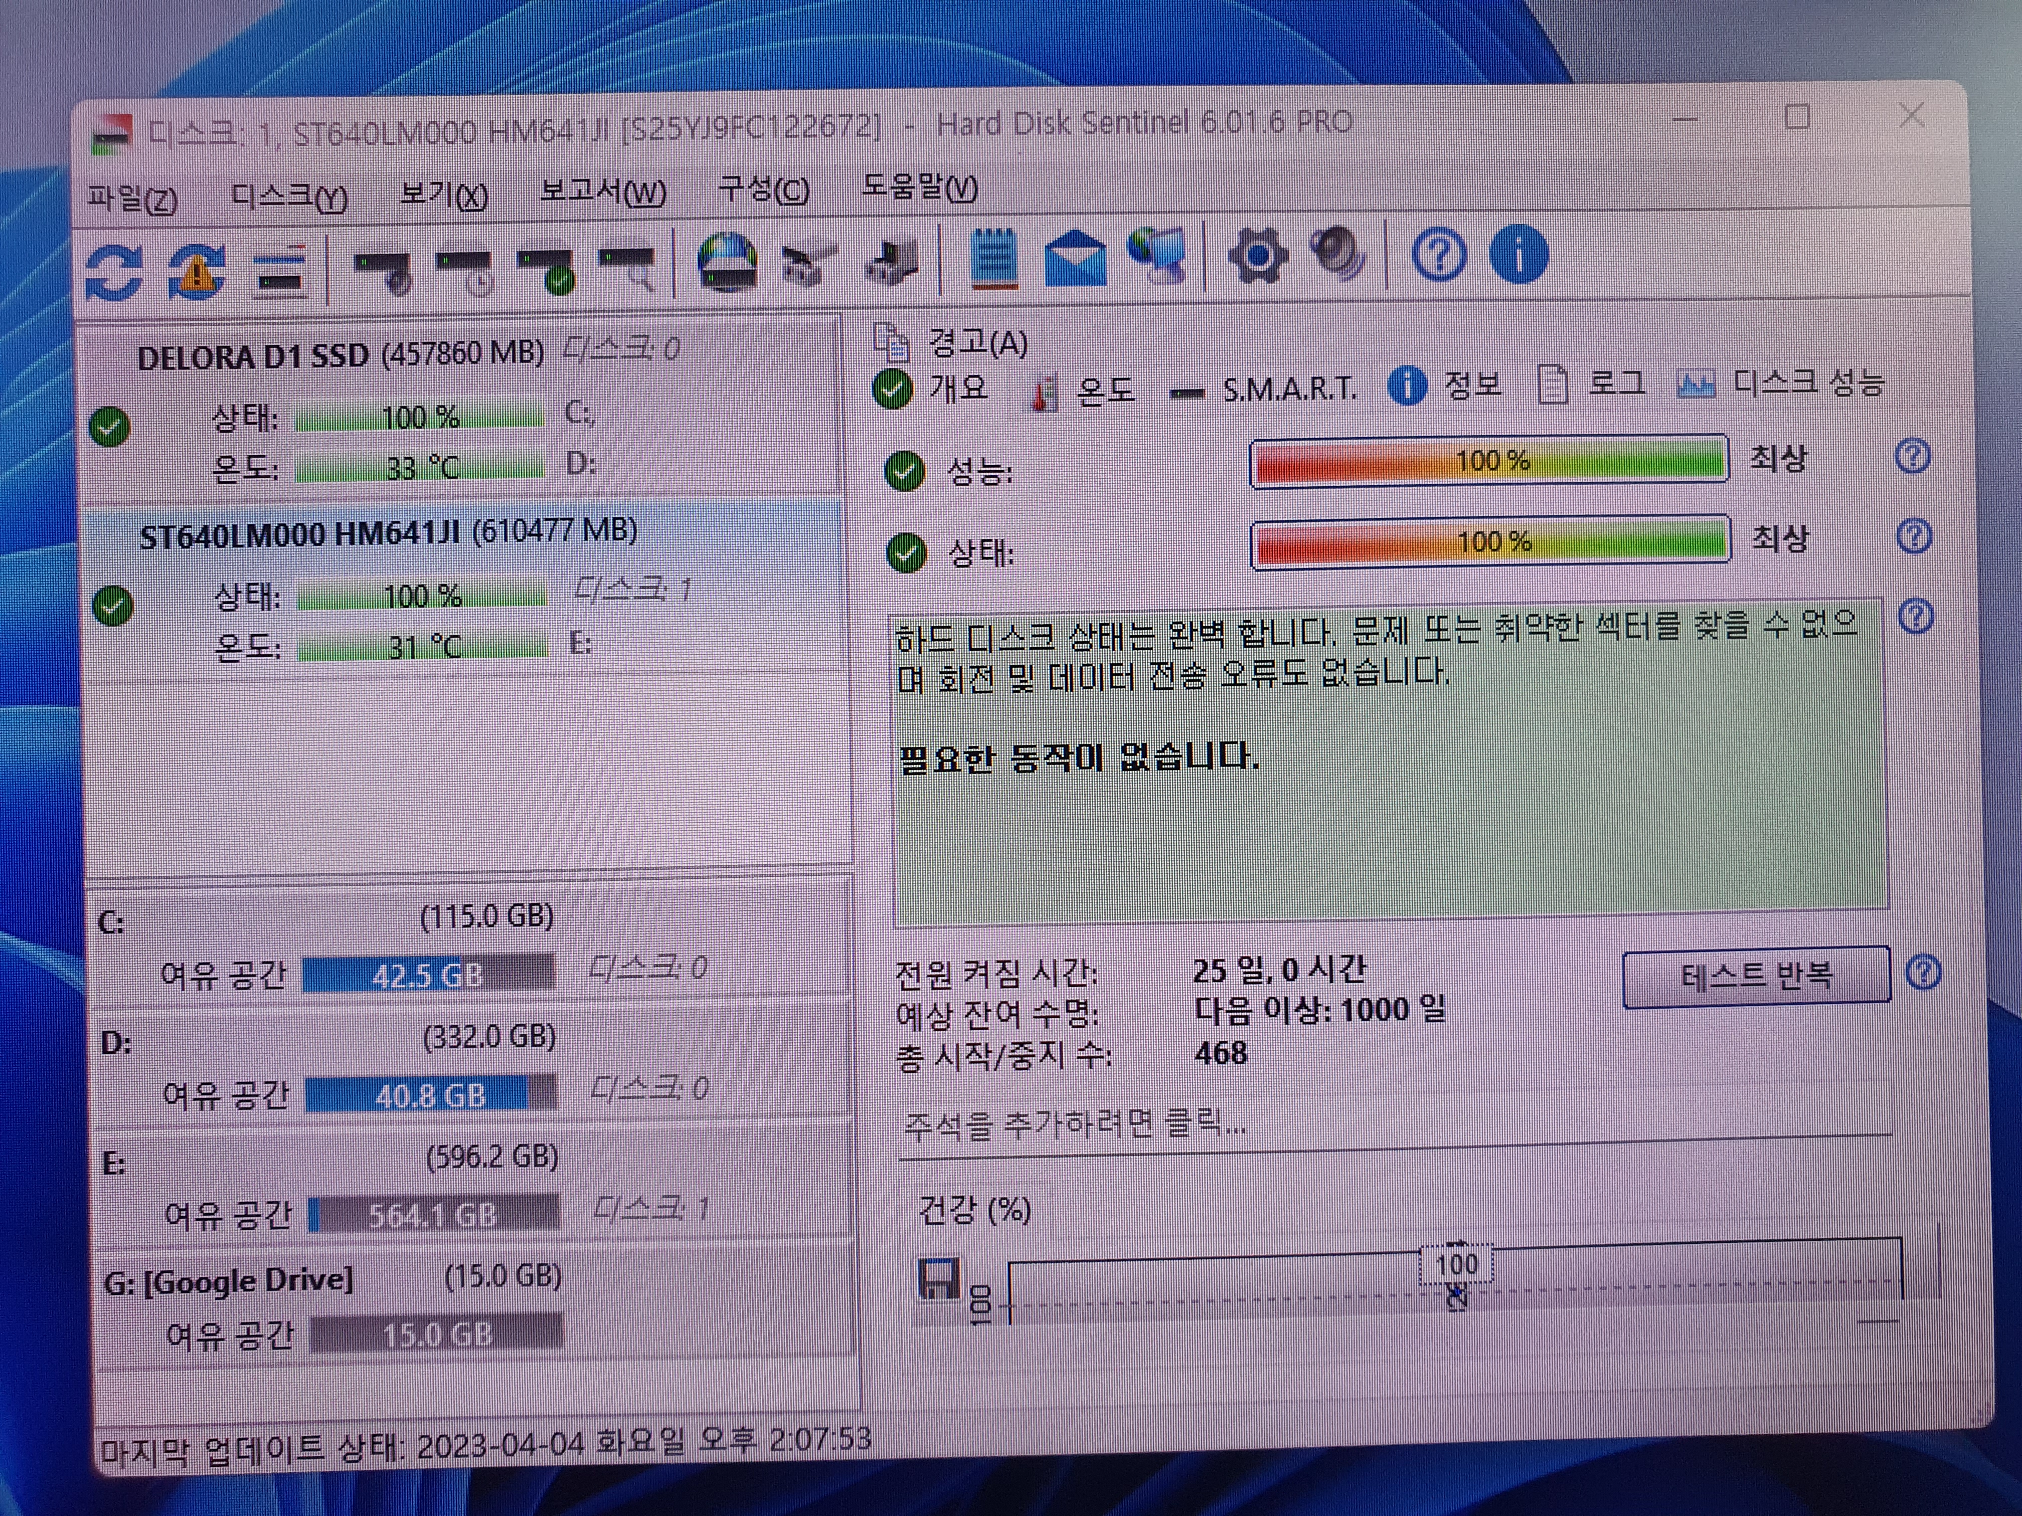The image size is (2022, 1516).
Task: Click the '다음 이상: 1000 일' lifetime value
Action: [x=1320, y=1009]
